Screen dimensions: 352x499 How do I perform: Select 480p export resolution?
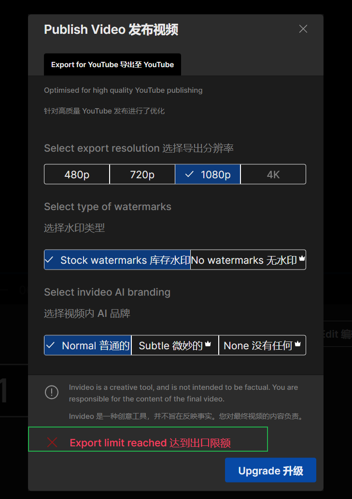[77, 174]
